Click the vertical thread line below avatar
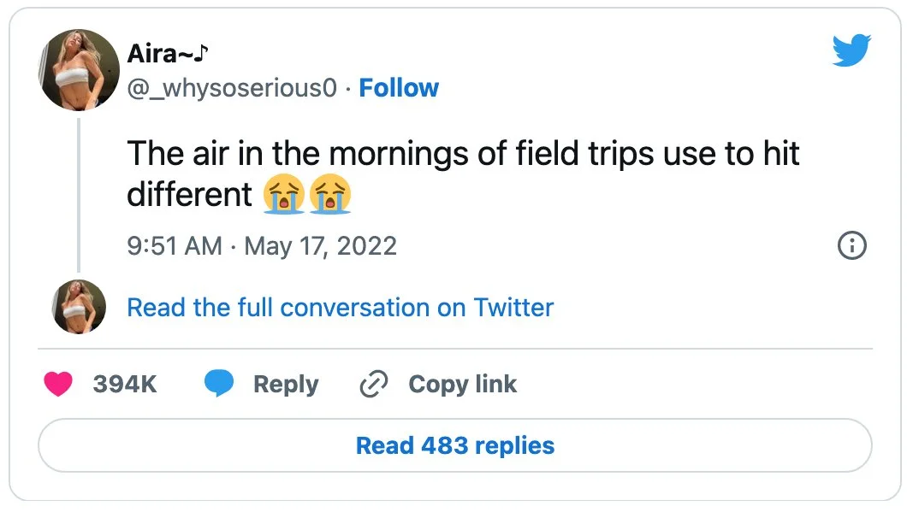Screen dimensions: 913x512 point(79,195)
